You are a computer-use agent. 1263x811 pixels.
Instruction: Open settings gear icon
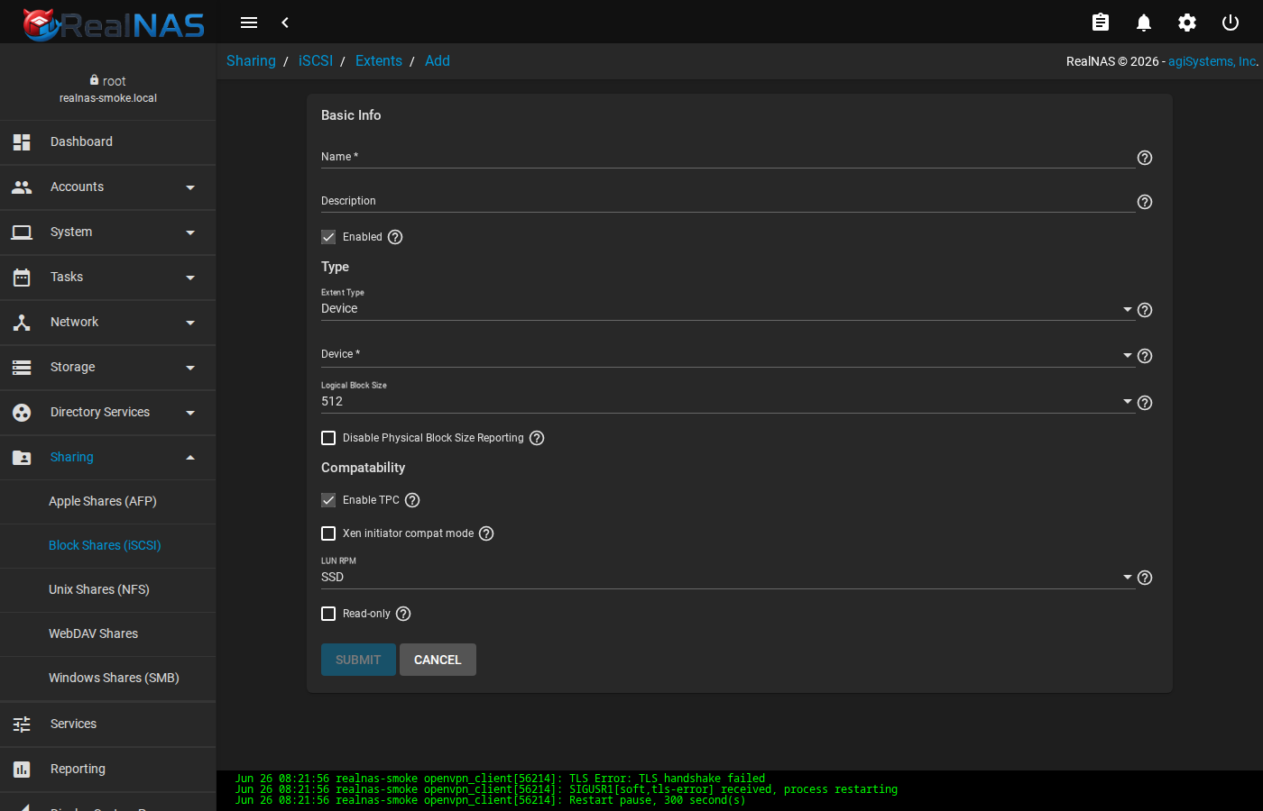coord(1187,23)
